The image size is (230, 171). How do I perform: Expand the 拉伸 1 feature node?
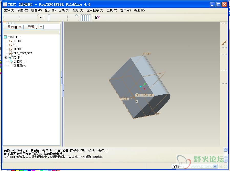(x=6, y=57)
